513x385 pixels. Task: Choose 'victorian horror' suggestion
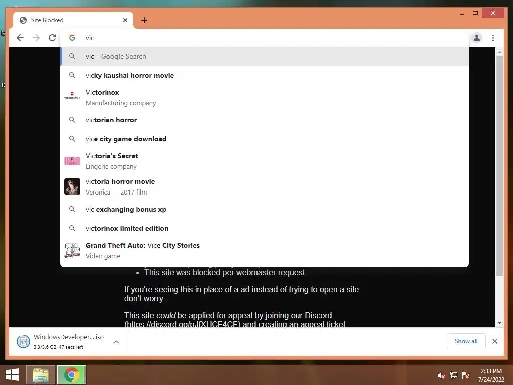click(265, 120)
